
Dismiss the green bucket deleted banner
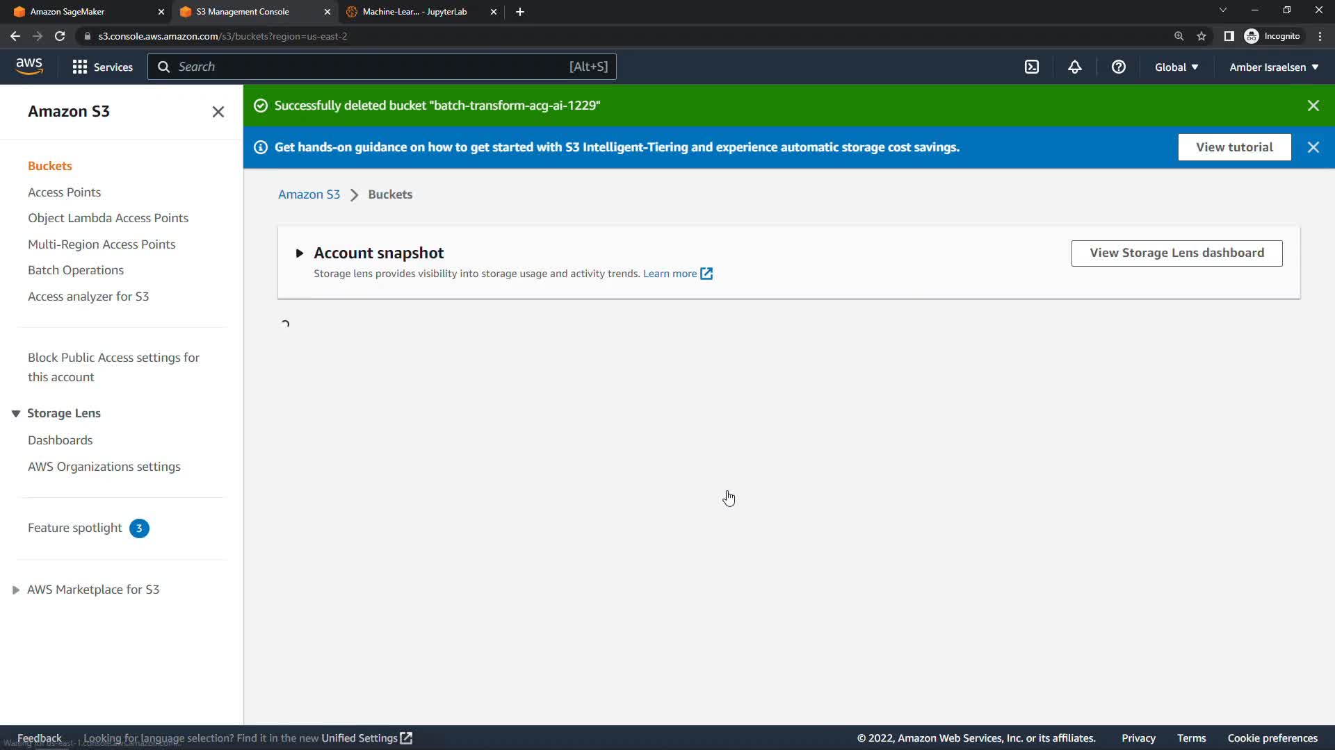(x=1313, y=106)
